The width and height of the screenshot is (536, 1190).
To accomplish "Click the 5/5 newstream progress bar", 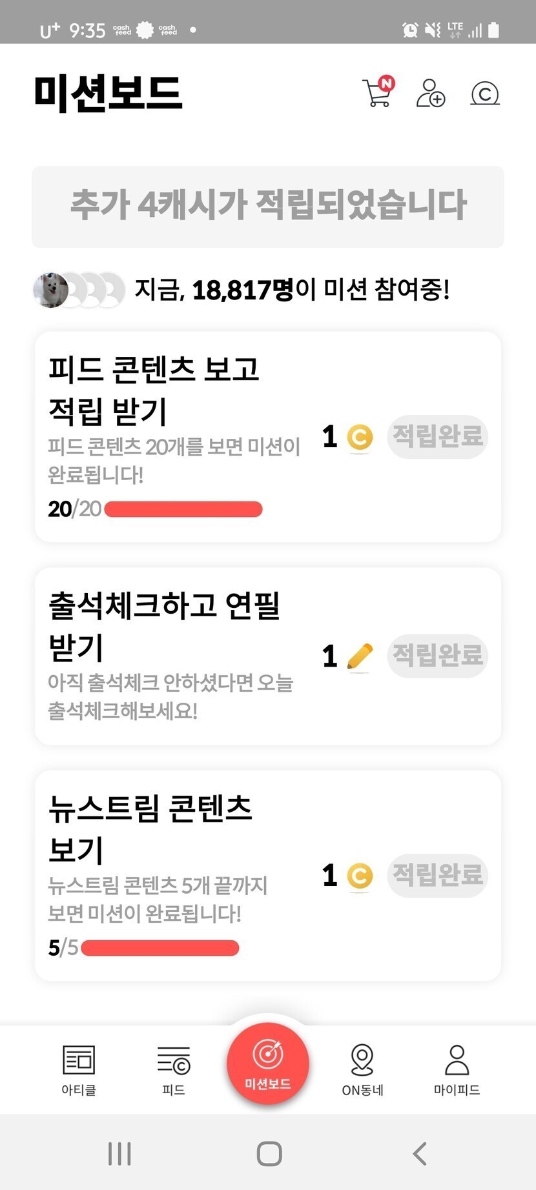I will [160, 948].
